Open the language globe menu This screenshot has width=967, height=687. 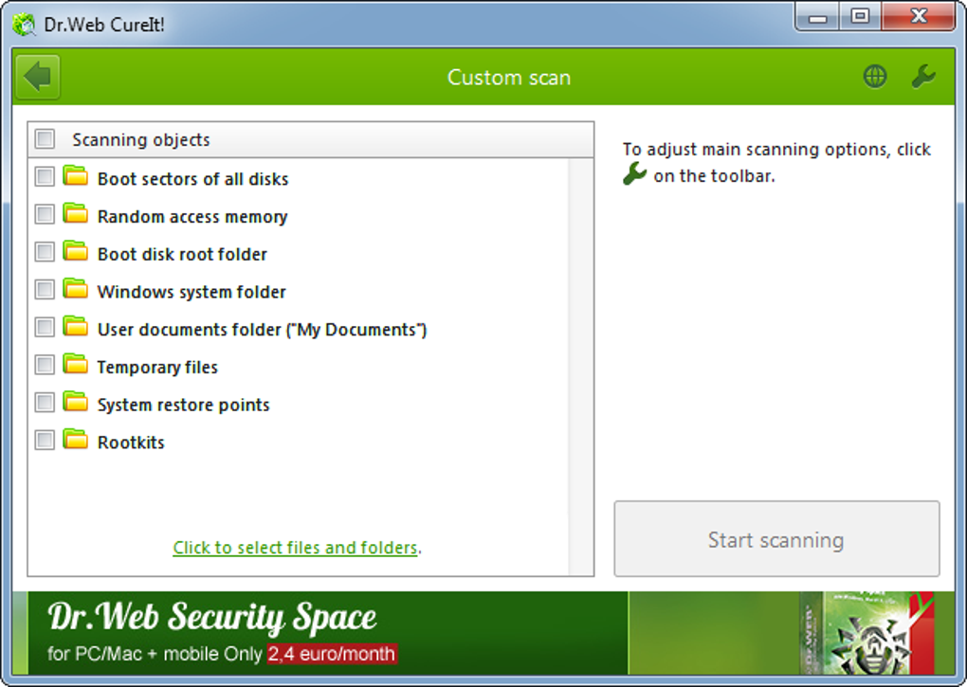pos(875,77)
